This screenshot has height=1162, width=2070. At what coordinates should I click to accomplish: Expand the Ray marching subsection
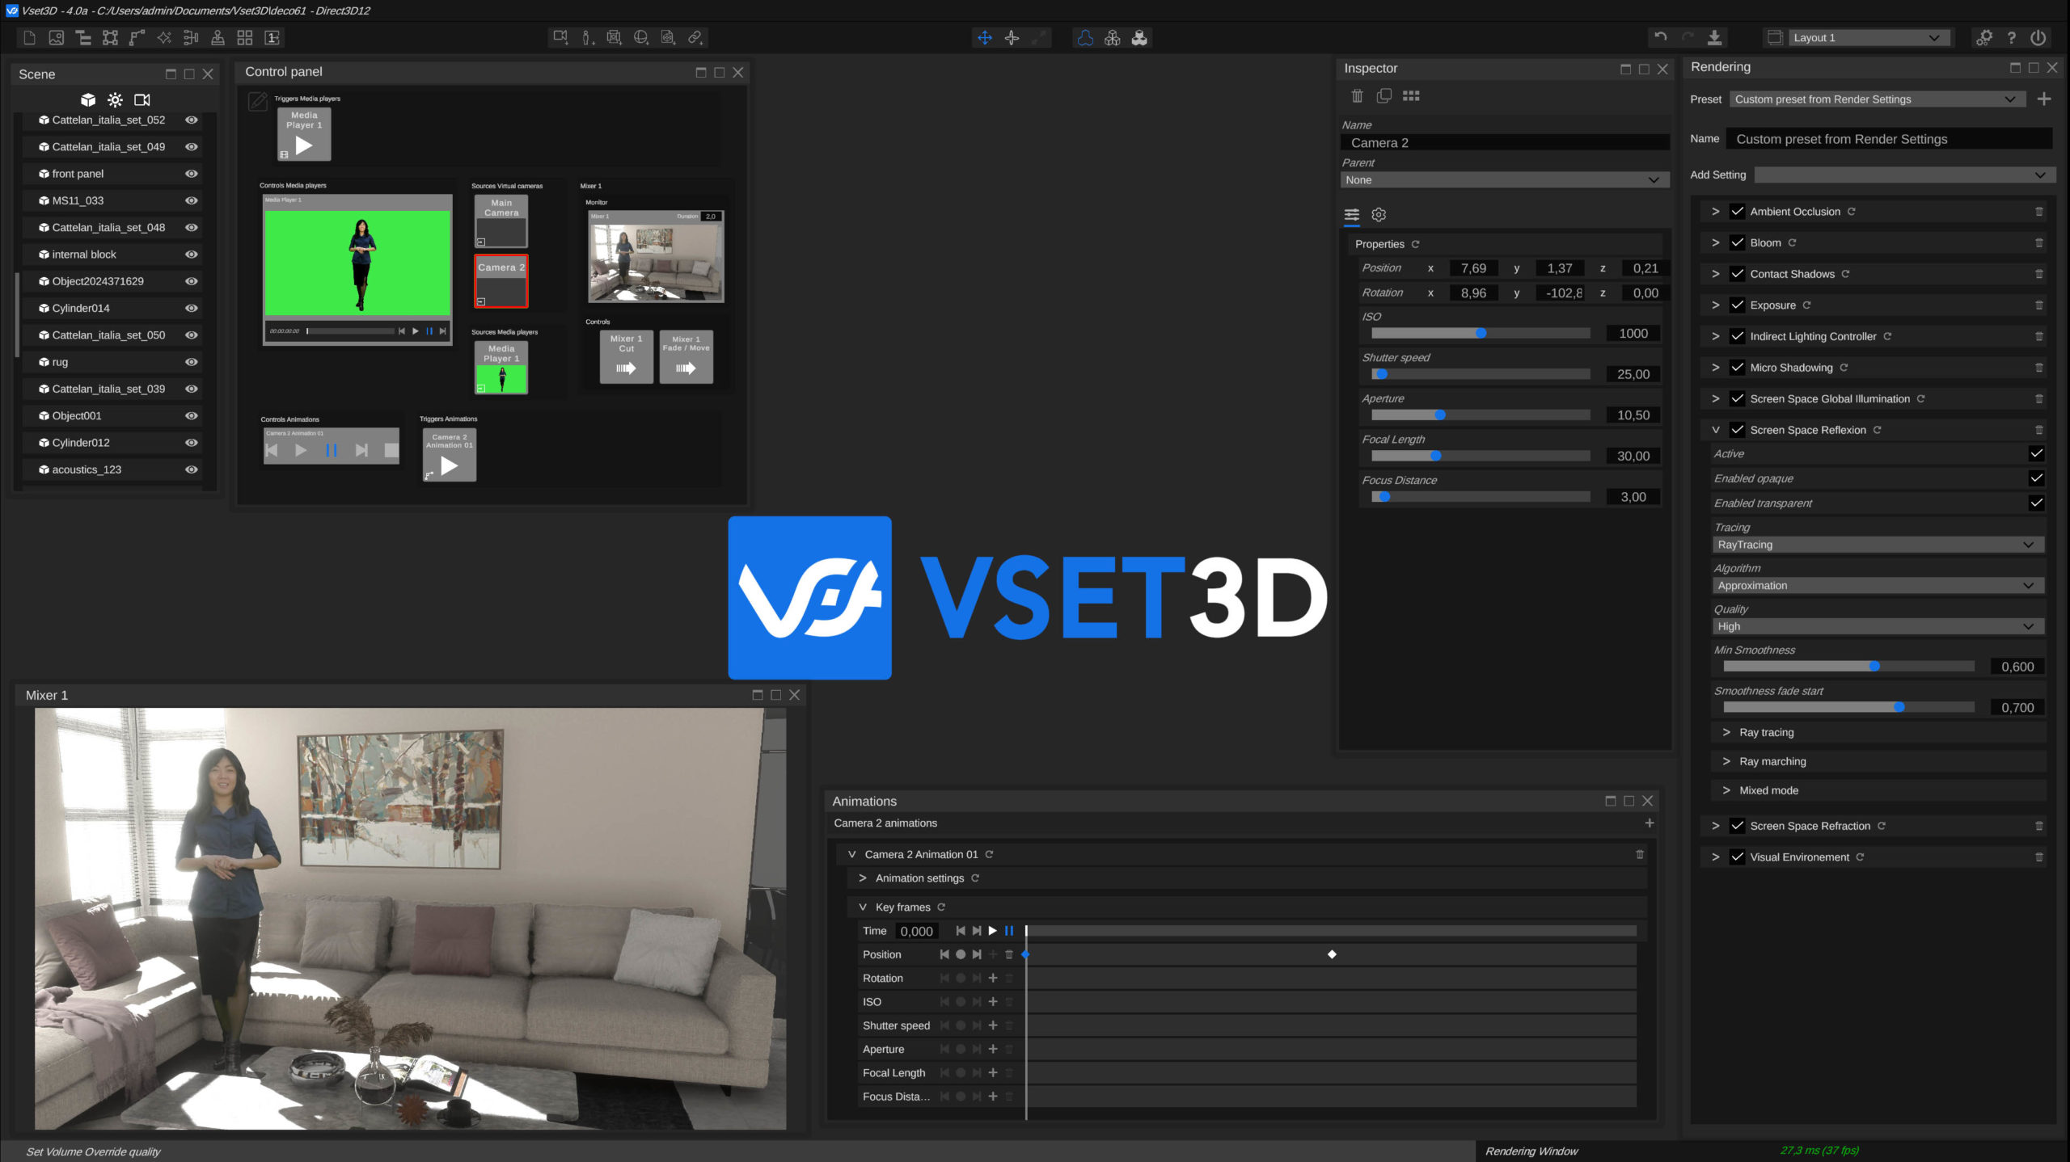tap(1726, 761)
